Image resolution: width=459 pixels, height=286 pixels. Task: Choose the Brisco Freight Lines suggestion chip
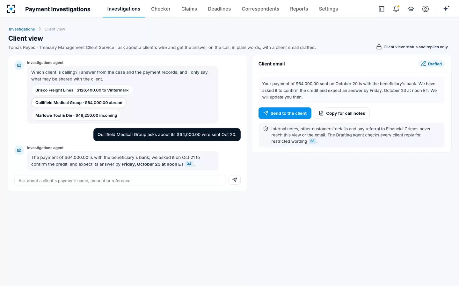point(82,90)
